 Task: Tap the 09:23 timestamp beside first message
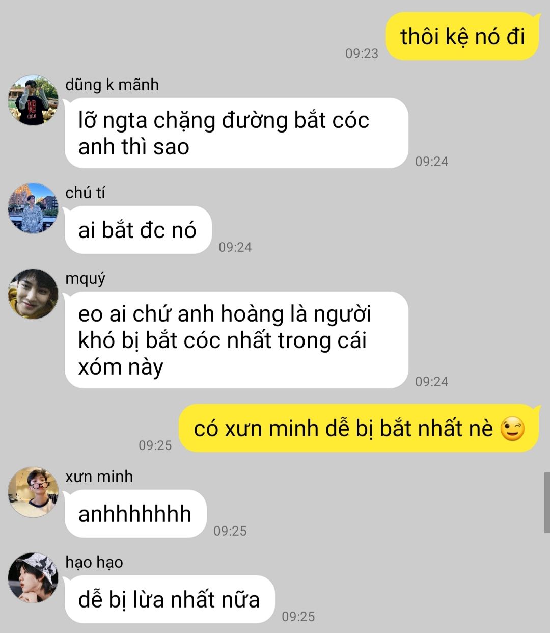[362, 54]
